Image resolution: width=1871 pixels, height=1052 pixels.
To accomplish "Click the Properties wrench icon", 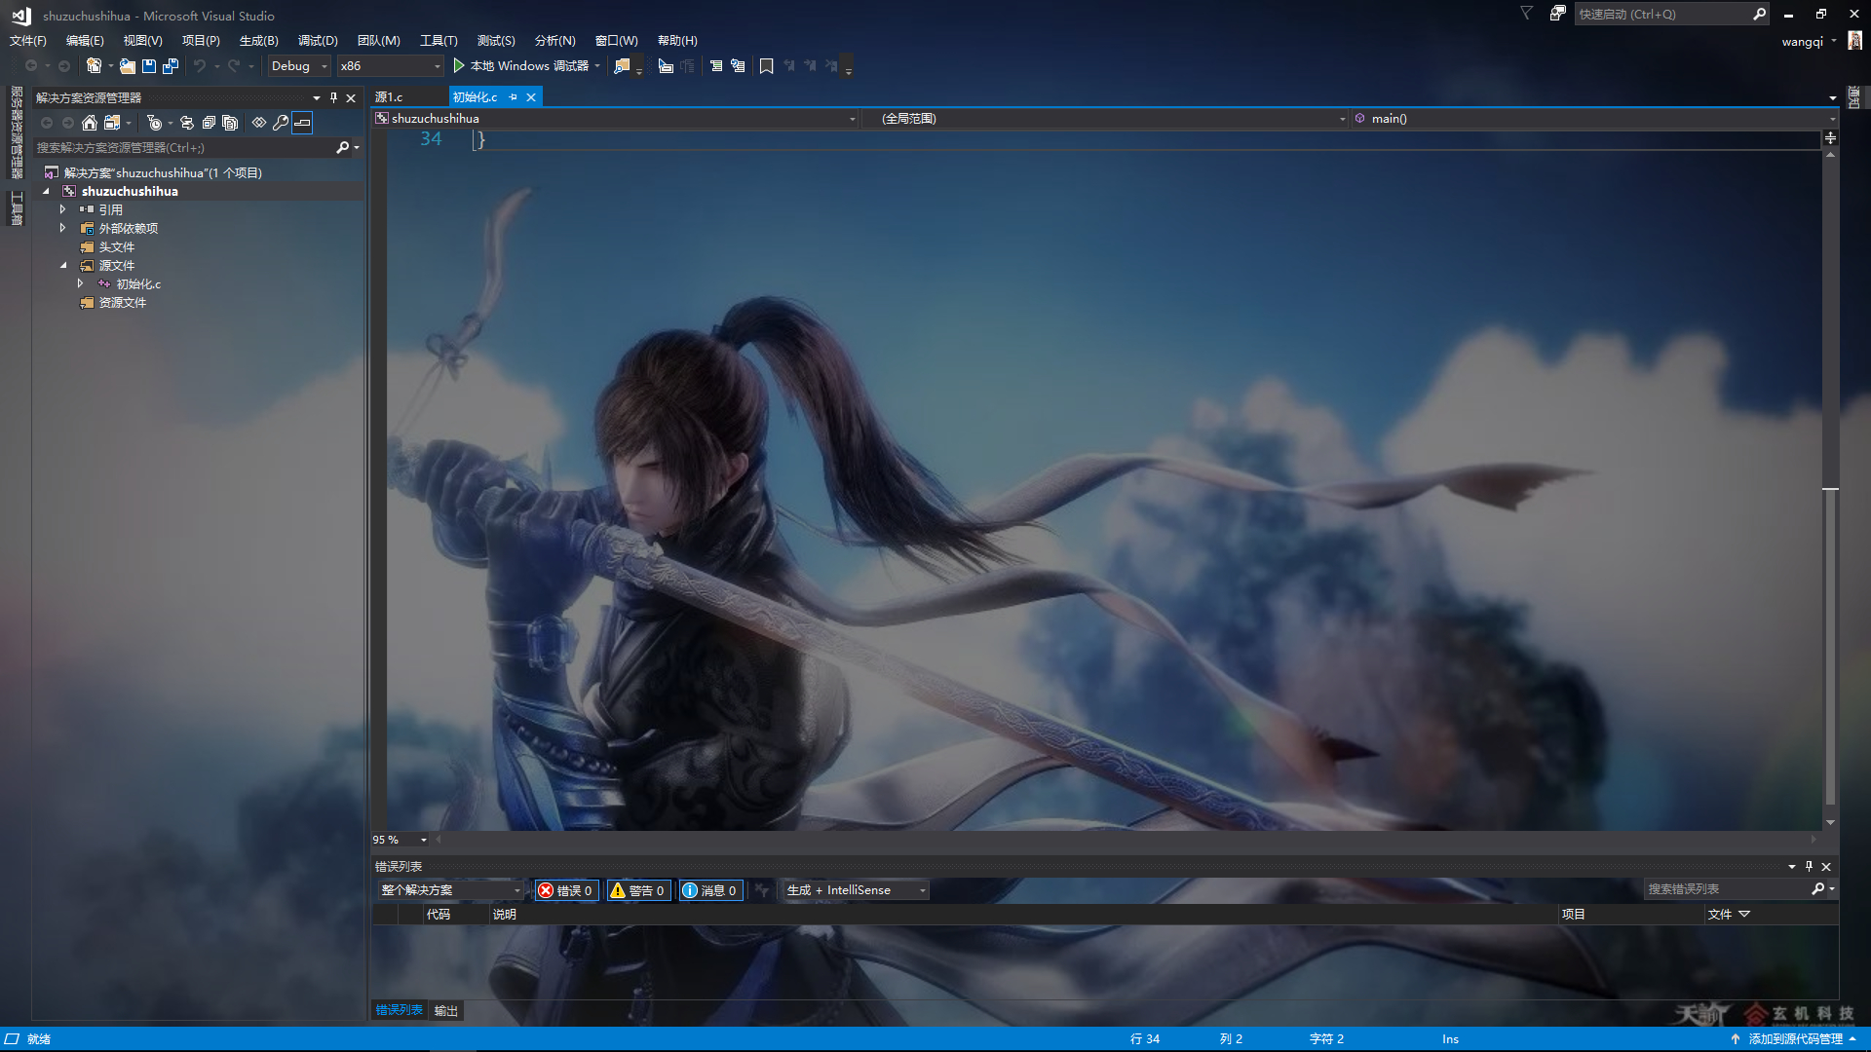I will 281,123.
